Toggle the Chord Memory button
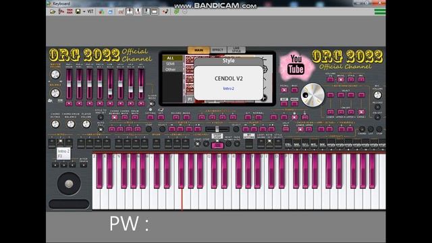 (x=114, y=117)
